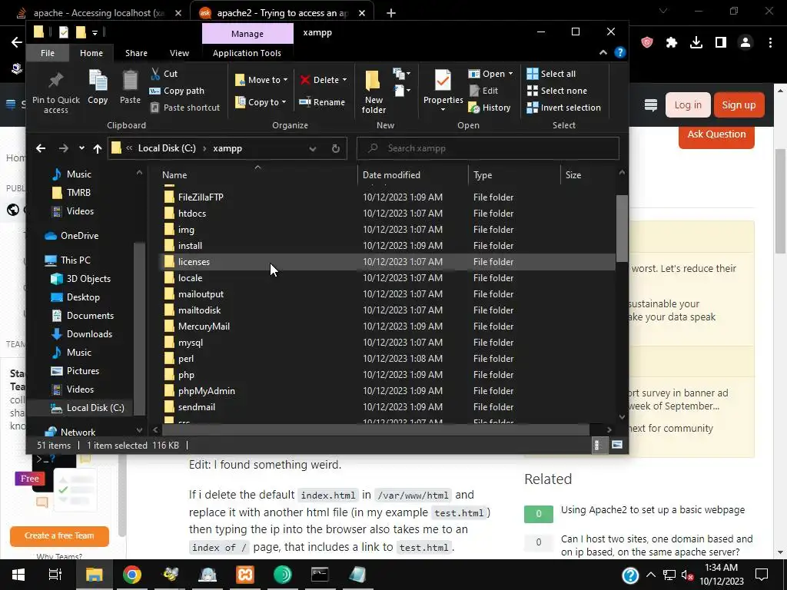Open the New item dropdown icon

[401, 75]
